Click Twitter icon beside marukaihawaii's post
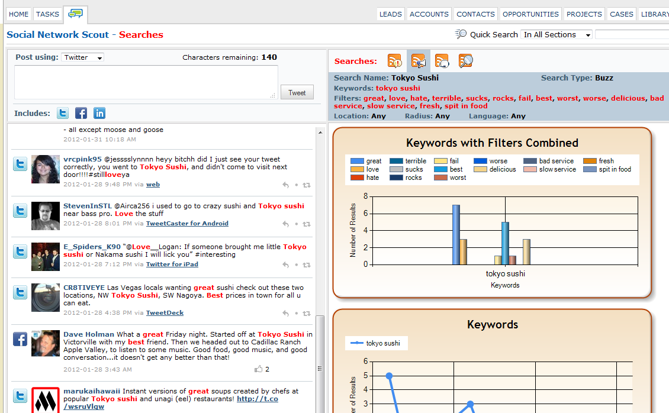This screenshot has height=413, width=669. 20,396
